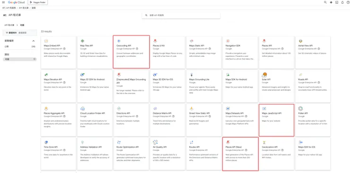Open the Gemini spark assistant icon

331,2
